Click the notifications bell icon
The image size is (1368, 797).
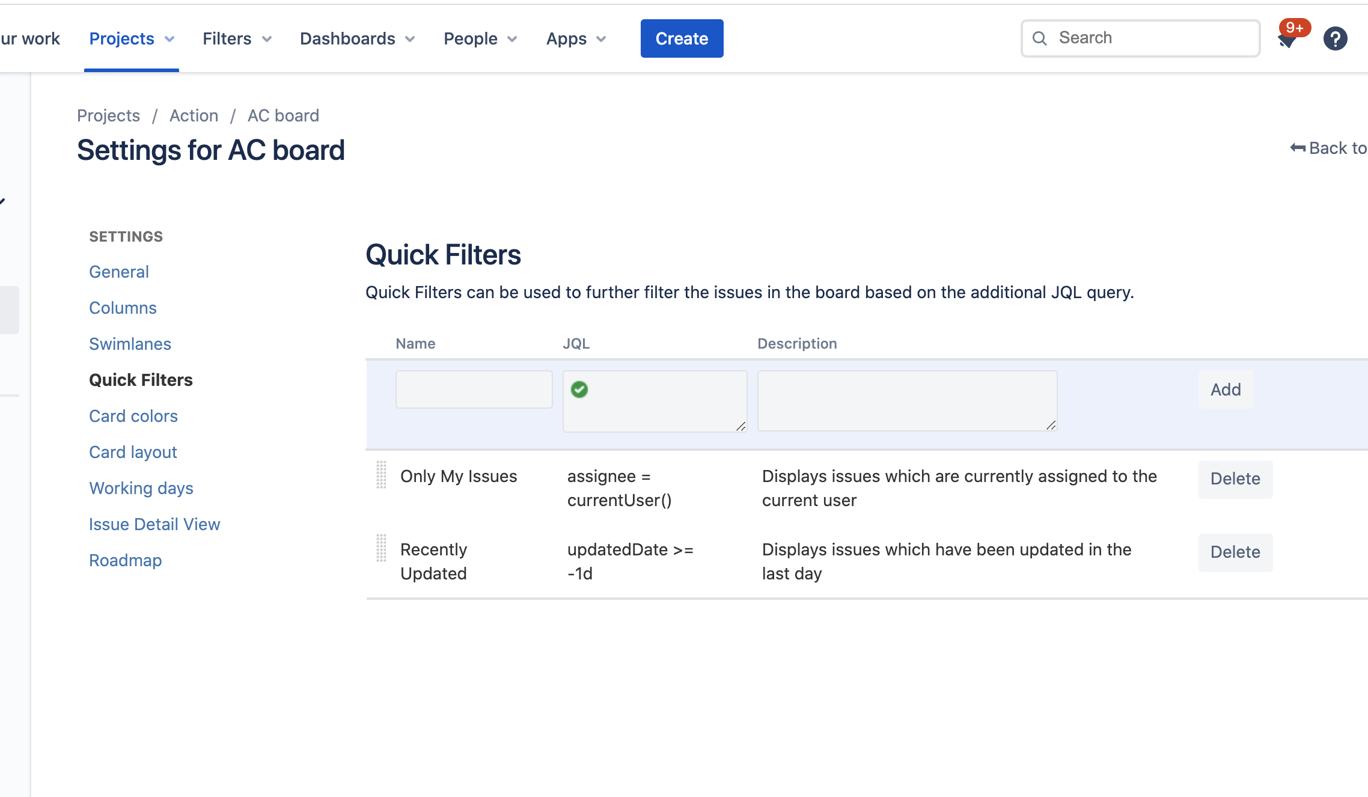pyautogui.click(x=1287, y=40)
